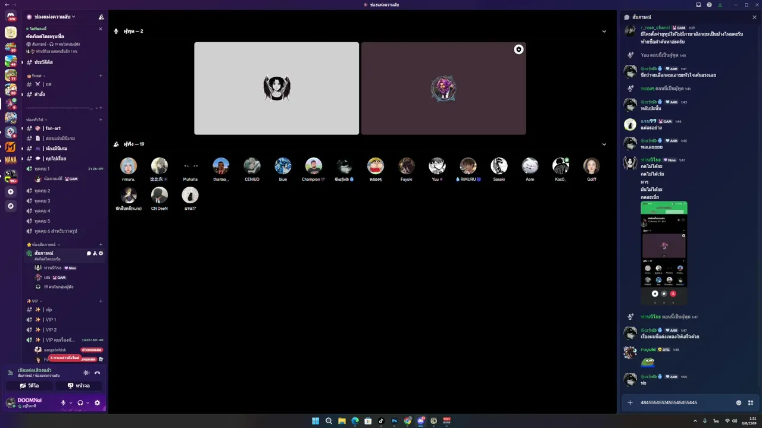This screenshot has width=762, height=428.
Task: Collapse the ร้านยศ category
Action: (x=36, y=76)
